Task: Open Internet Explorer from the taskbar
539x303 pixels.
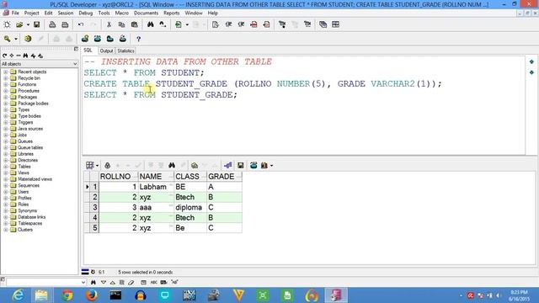Action: point(18,295)
